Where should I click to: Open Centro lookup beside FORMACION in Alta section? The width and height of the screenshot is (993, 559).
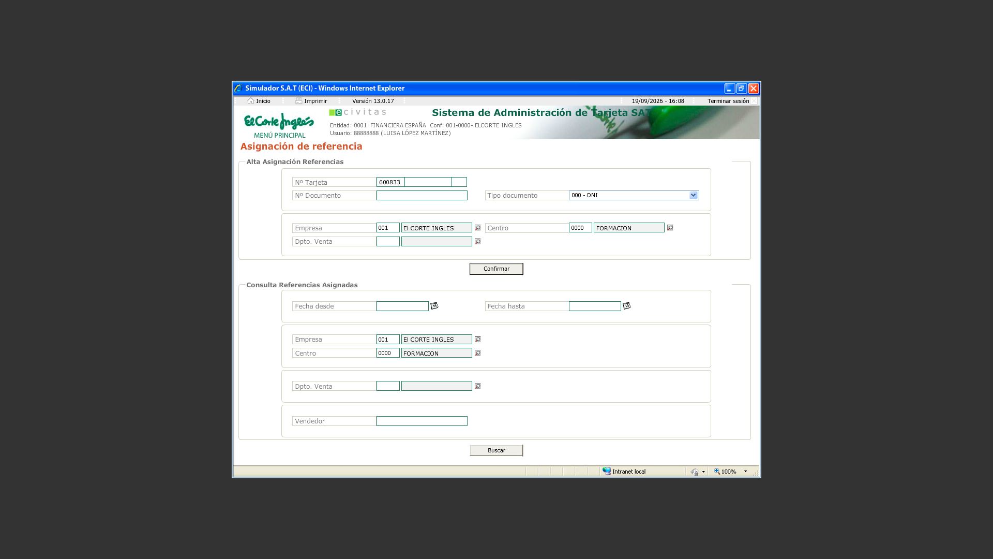click(x=670, y=228)
